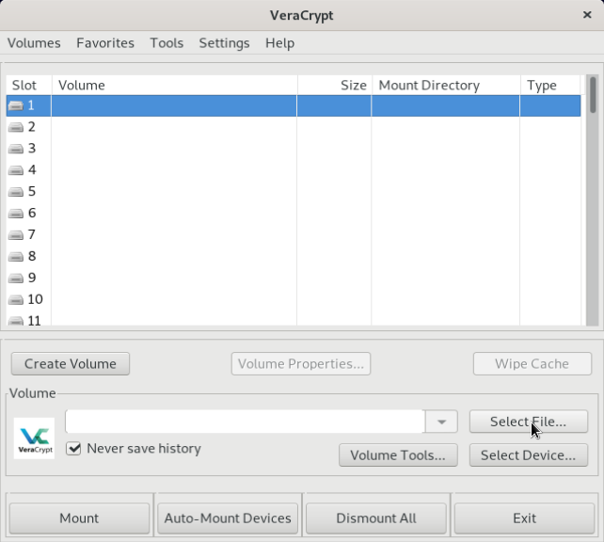Screen dimensions: 604x542
Task: Click the Mount Directory column header
Action: pyautogui.click(x=446, y=85)
